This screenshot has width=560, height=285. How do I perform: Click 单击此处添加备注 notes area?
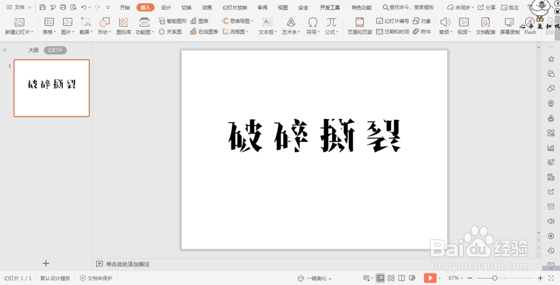click(x=128, y=264)
